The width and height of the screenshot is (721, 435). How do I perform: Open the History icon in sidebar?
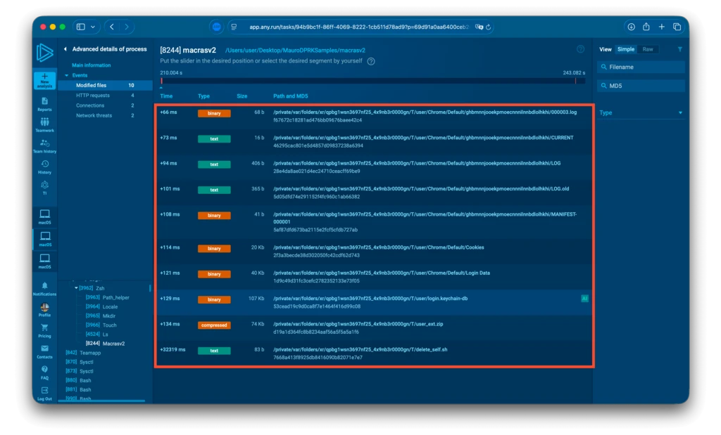(x=44, y=167)
